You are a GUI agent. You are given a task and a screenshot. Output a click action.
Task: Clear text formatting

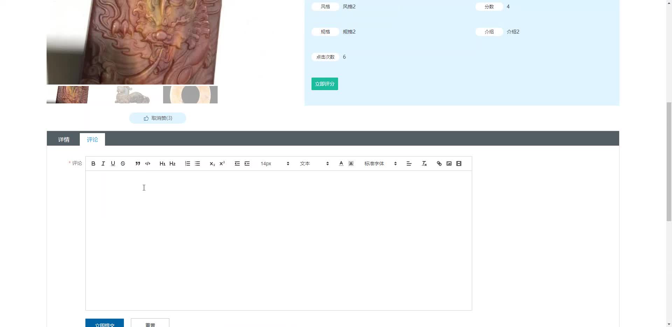point(424,163)
